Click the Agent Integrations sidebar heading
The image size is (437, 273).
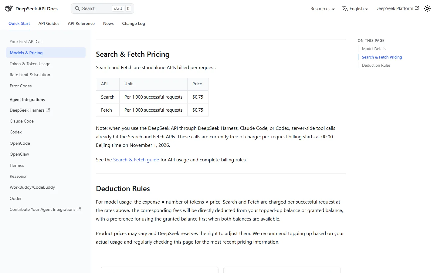pyautogui.click(x=27, y=99)
